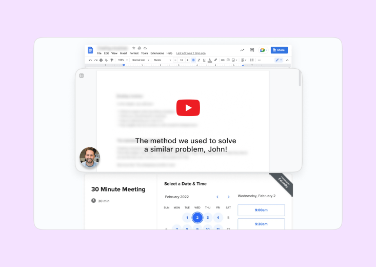This screenshot has height=267, width=376.
Task: Click the '30 min' duration label
Action: [104, 201]
